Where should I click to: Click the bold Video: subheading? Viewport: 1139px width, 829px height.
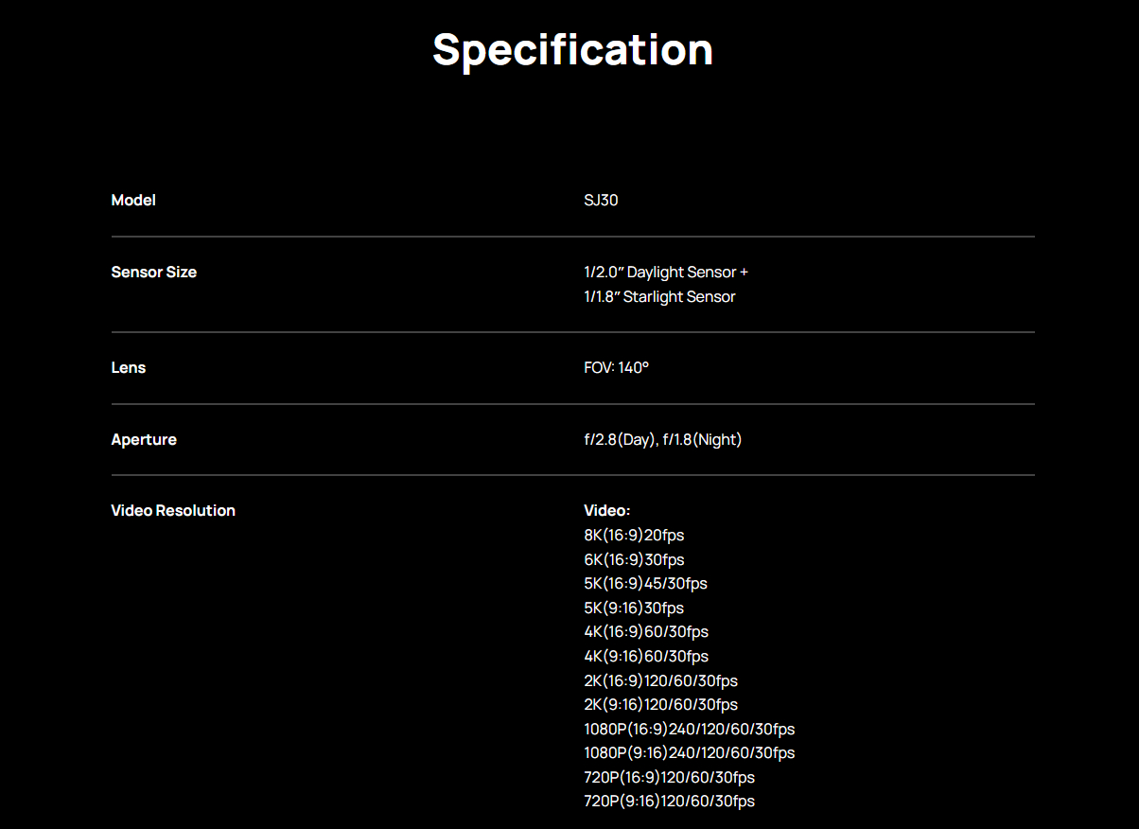[x=606, y=511]
